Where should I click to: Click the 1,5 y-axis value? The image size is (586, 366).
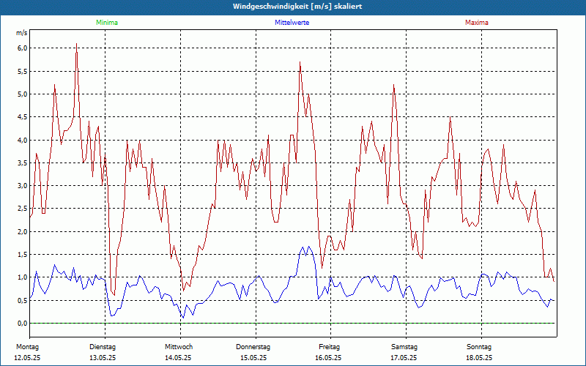click(x=23, y=254)
